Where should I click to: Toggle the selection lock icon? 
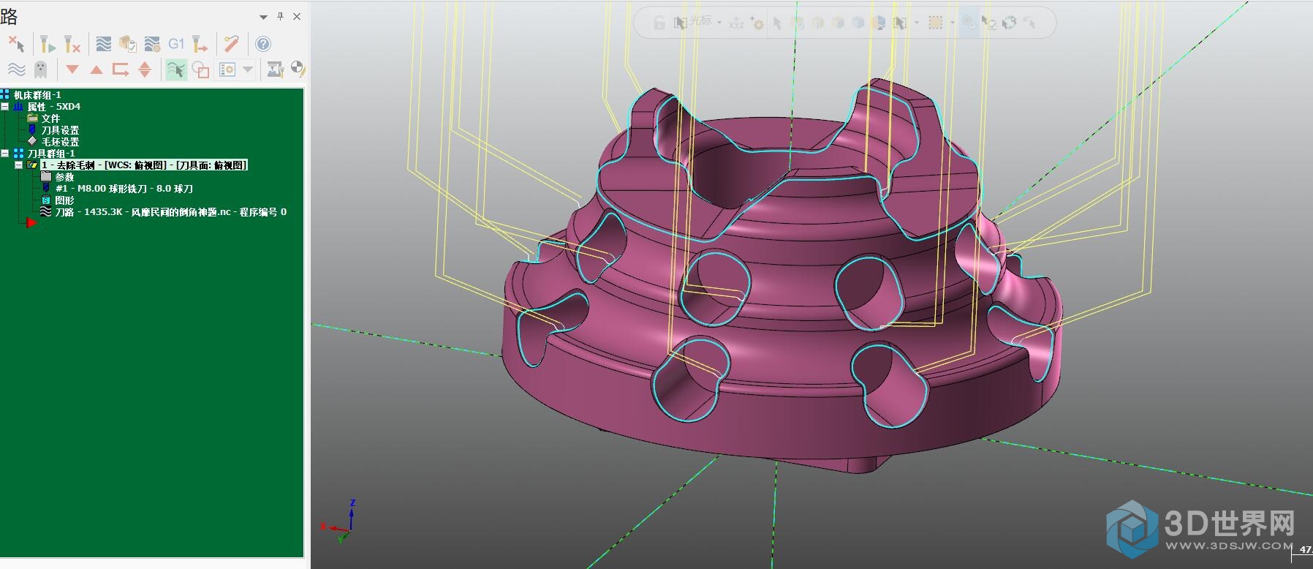(659, 23)
